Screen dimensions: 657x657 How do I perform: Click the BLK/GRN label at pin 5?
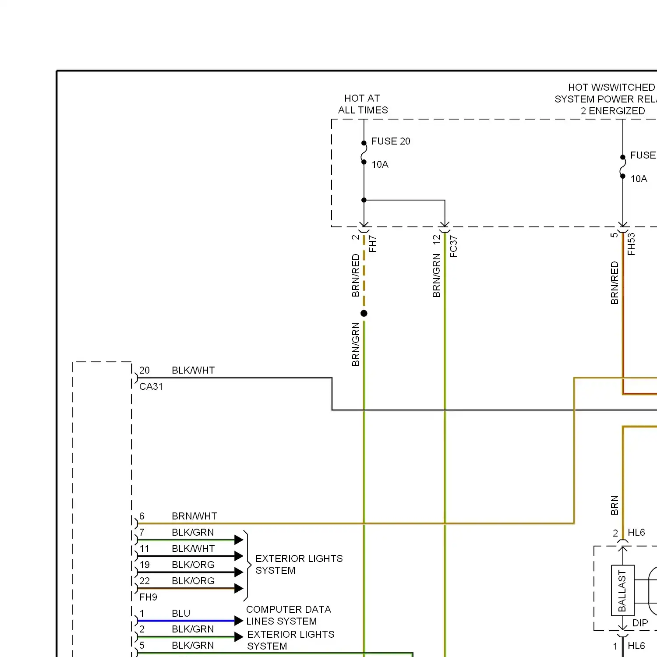coord(193,645)
